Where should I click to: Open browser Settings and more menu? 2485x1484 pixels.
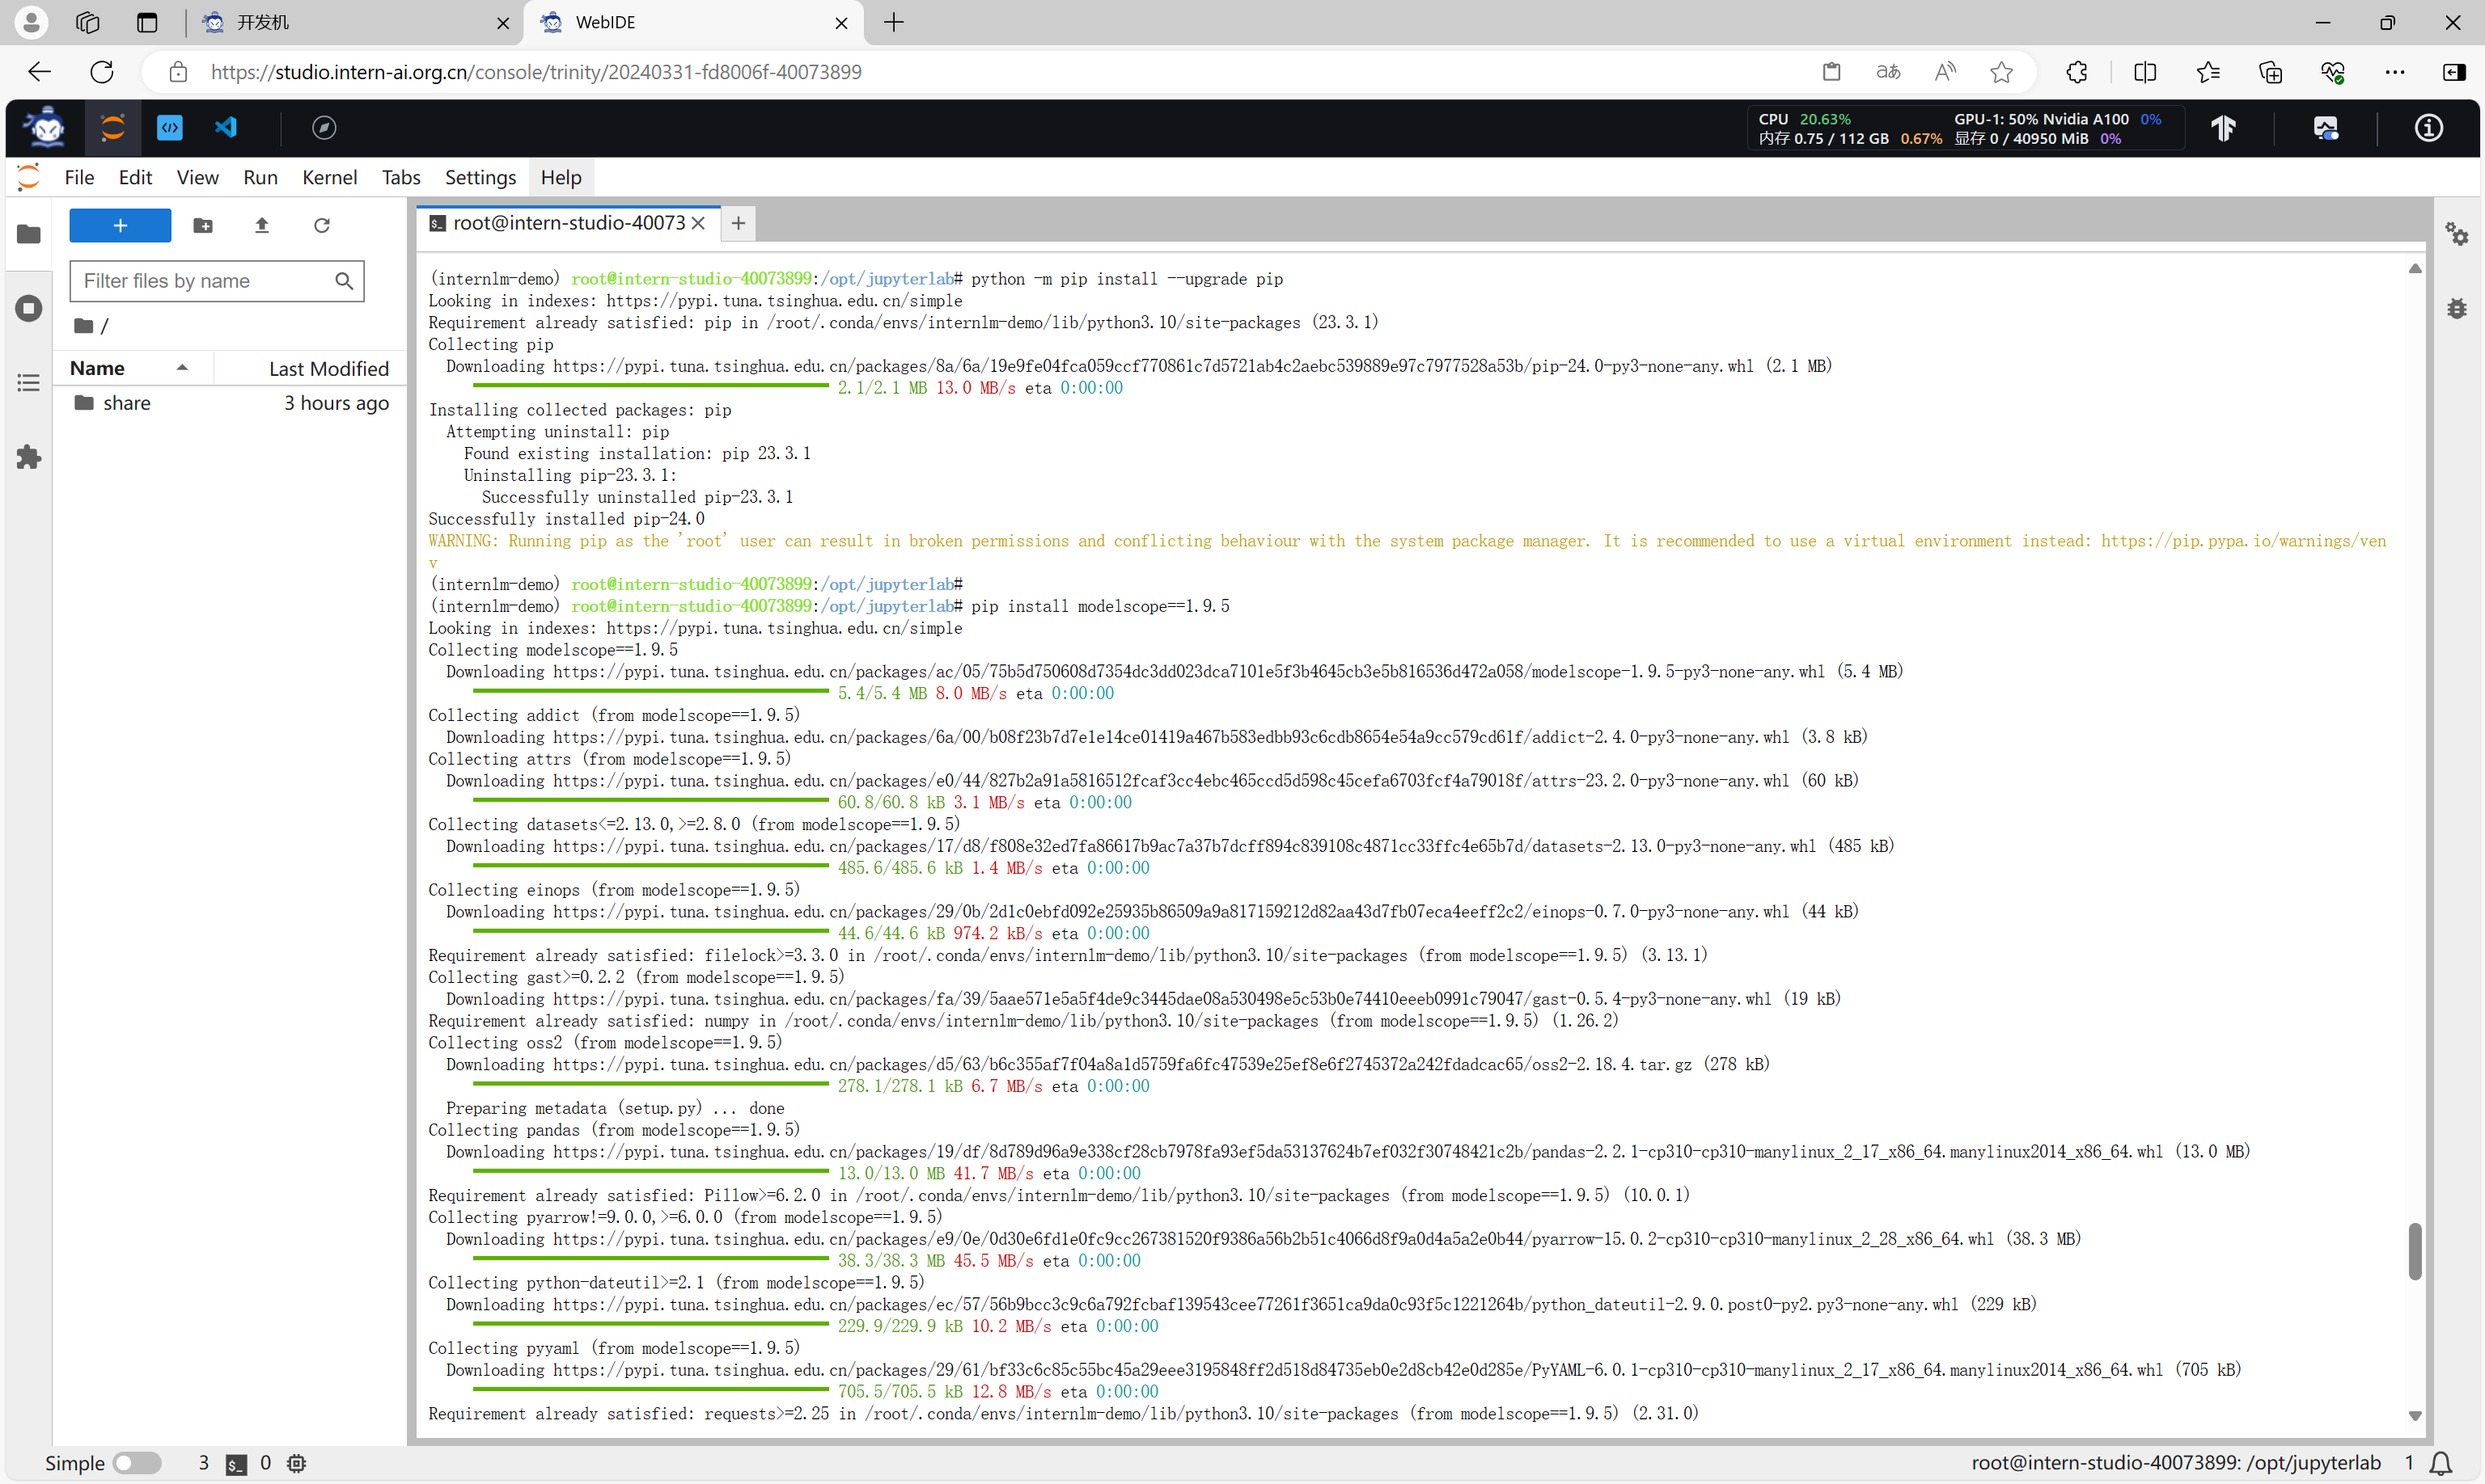tap(2395, 72)
